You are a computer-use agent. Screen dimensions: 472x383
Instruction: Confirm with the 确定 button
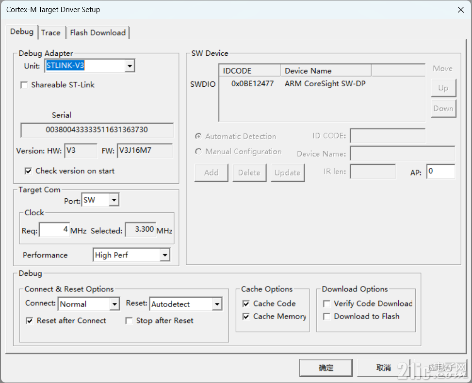pyautogui.click(x=326, y=367)
